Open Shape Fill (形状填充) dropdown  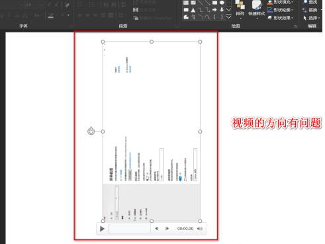281,2
